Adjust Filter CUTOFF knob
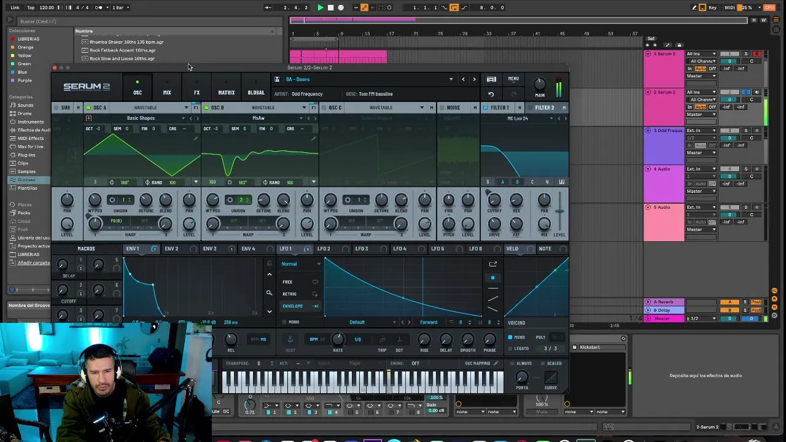The image size is (786, 442). (494, 200)
